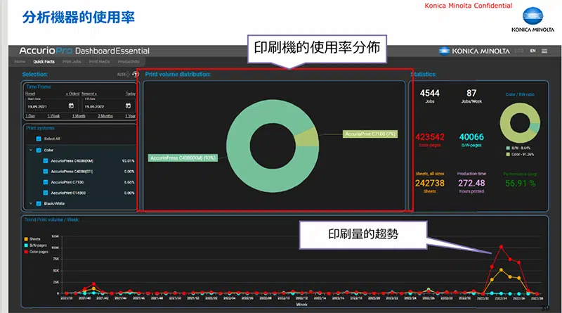Viewport: 562px width, 313px height.
Task: Click the 242738 Sheets value
Action: click(430, 183)
